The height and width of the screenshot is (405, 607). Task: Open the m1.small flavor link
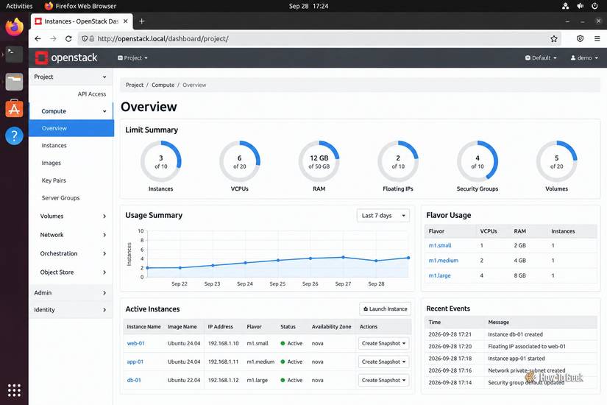click(440, 245)
